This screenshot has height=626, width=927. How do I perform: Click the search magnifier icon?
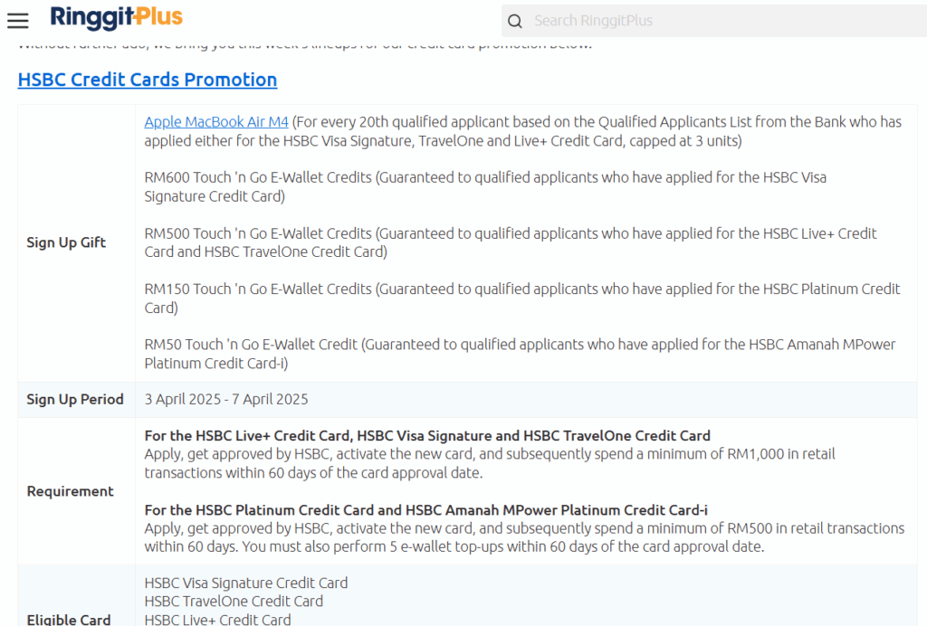(515, 22)
